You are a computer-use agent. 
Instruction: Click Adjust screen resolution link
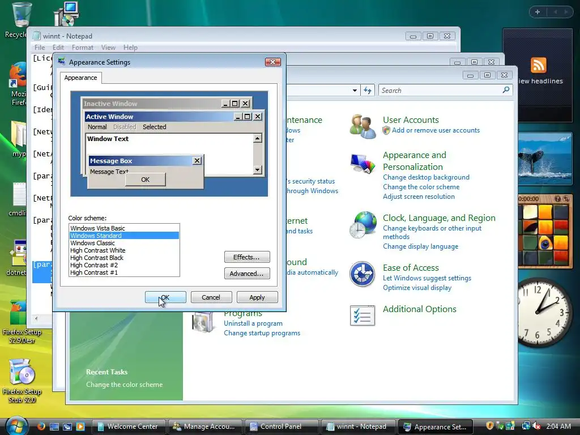click(x=419, y=197)
